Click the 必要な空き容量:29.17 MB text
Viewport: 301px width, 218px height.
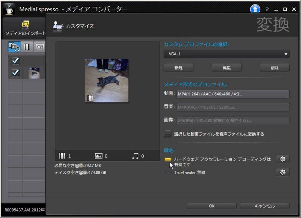pos(78,165)
